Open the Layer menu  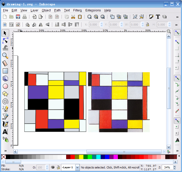point(34,10)
